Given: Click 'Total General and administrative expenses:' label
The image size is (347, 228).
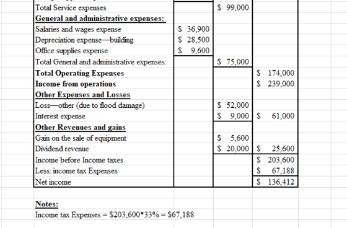Looking at the screenshot, I should click(x=100, y=62).
